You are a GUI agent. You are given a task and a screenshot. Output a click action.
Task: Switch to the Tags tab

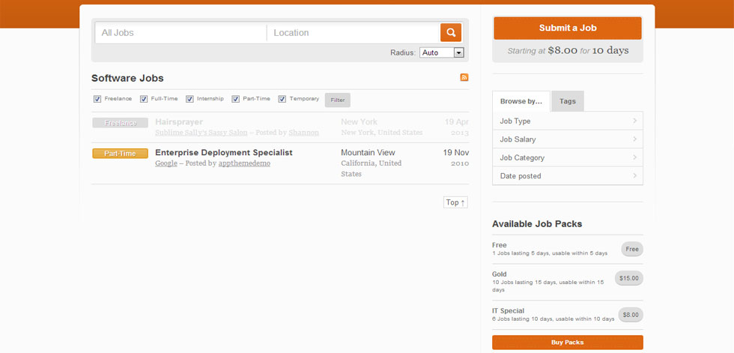[568, 101]
